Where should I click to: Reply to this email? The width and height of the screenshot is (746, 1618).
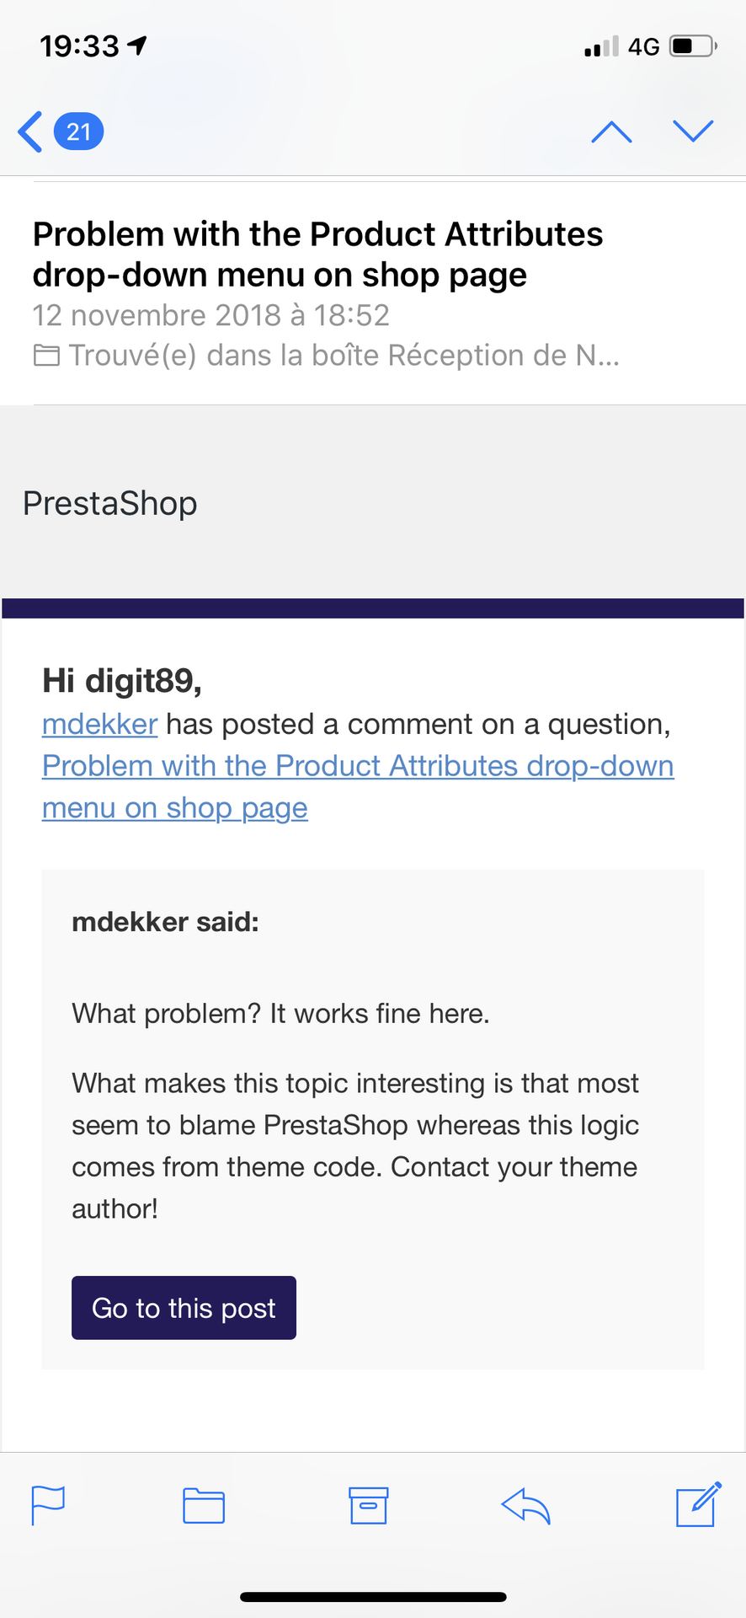pos(525,1506)
